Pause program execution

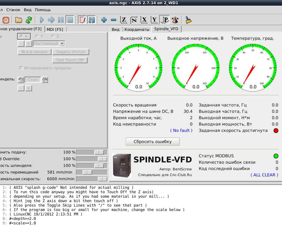pos(61,20)
